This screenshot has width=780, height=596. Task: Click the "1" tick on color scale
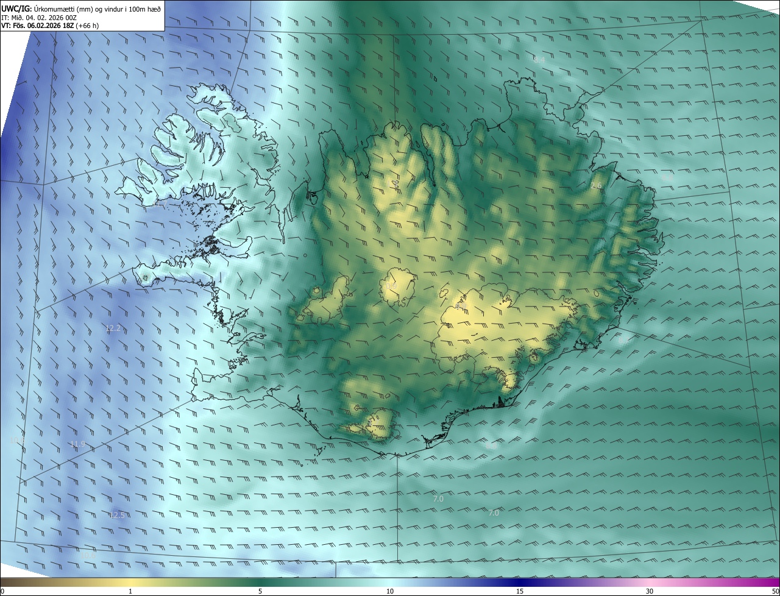[x=130, y=591]
